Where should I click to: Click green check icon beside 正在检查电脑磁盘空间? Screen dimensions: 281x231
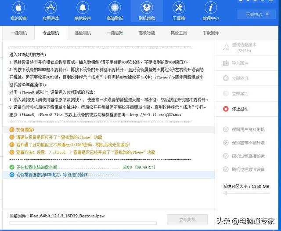[12, 167]
